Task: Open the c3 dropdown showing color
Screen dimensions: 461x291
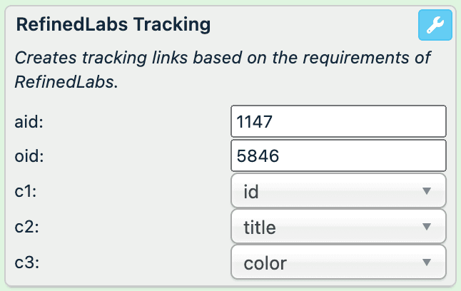Action: click(338, 262)
